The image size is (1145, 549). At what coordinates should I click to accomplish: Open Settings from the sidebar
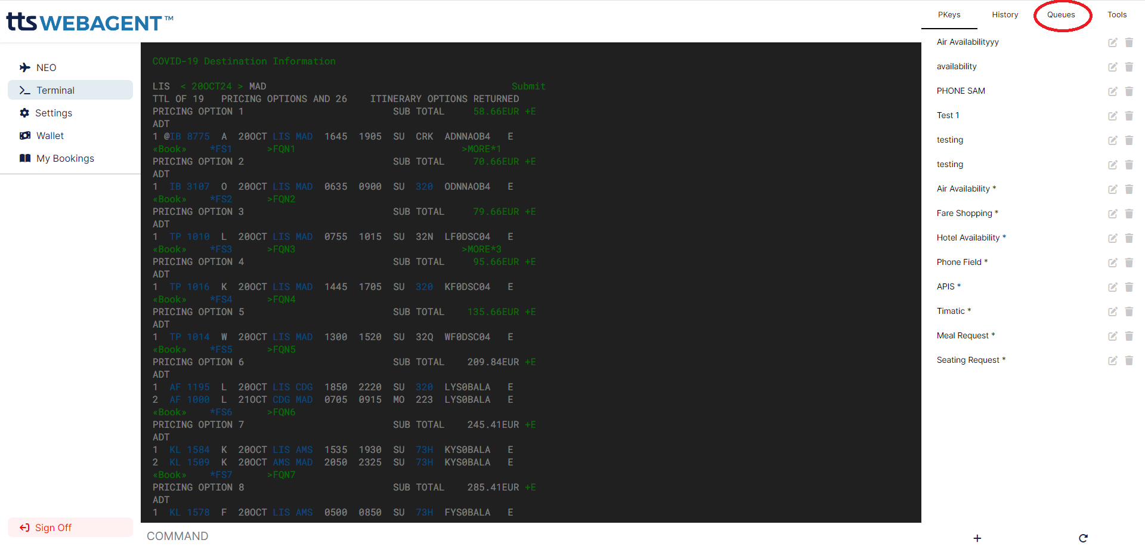click(70, 113)
